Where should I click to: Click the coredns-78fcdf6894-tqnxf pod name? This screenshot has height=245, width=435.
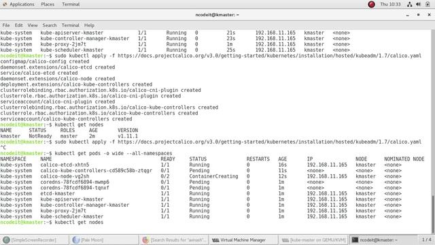(75, 188)
